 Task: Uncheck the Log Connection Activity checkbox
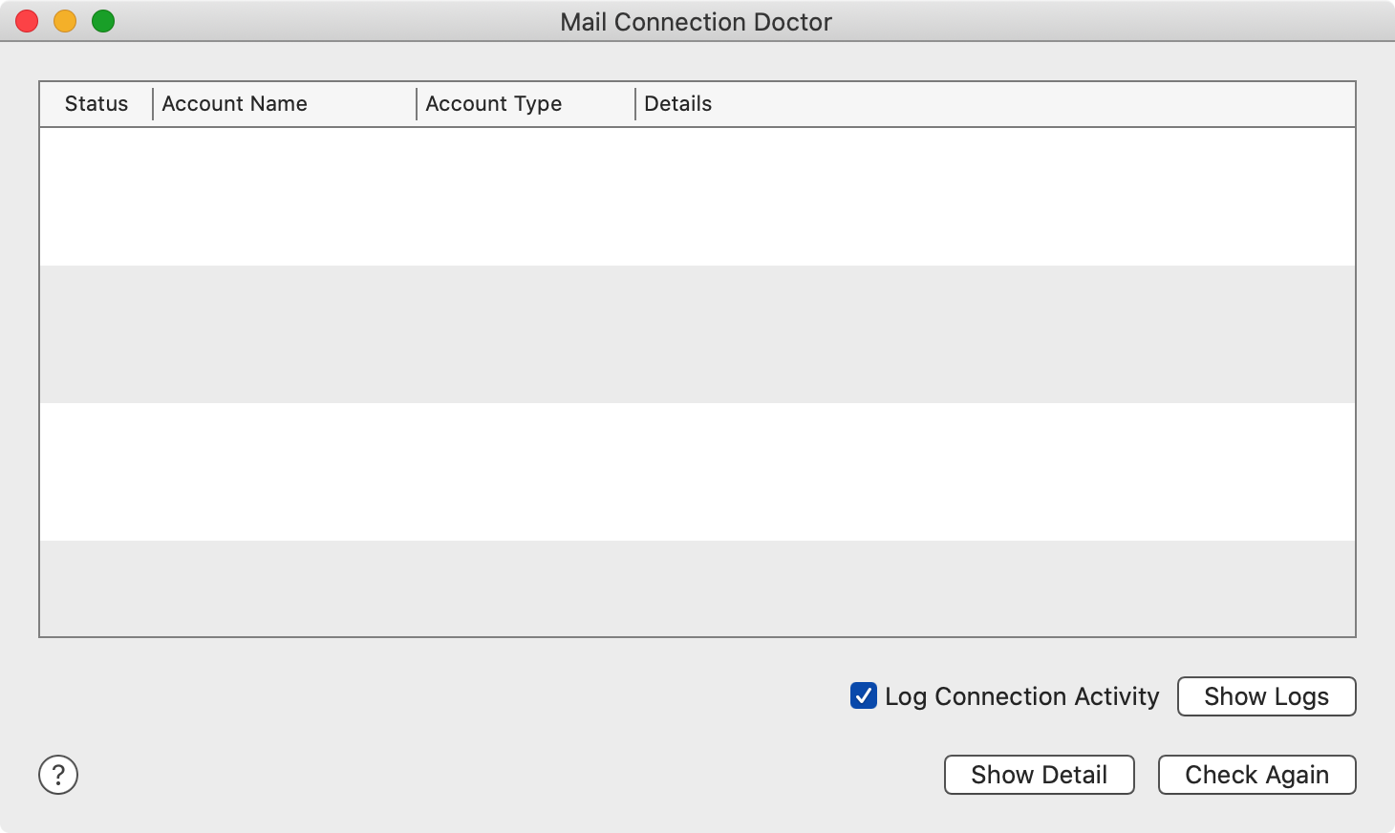864,695
